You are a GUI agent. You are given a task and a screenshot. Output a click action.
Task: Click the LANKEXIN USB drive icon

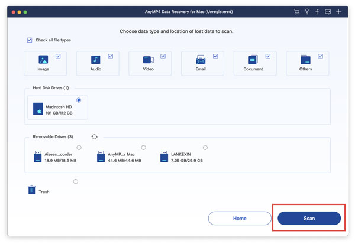[164, 157]
